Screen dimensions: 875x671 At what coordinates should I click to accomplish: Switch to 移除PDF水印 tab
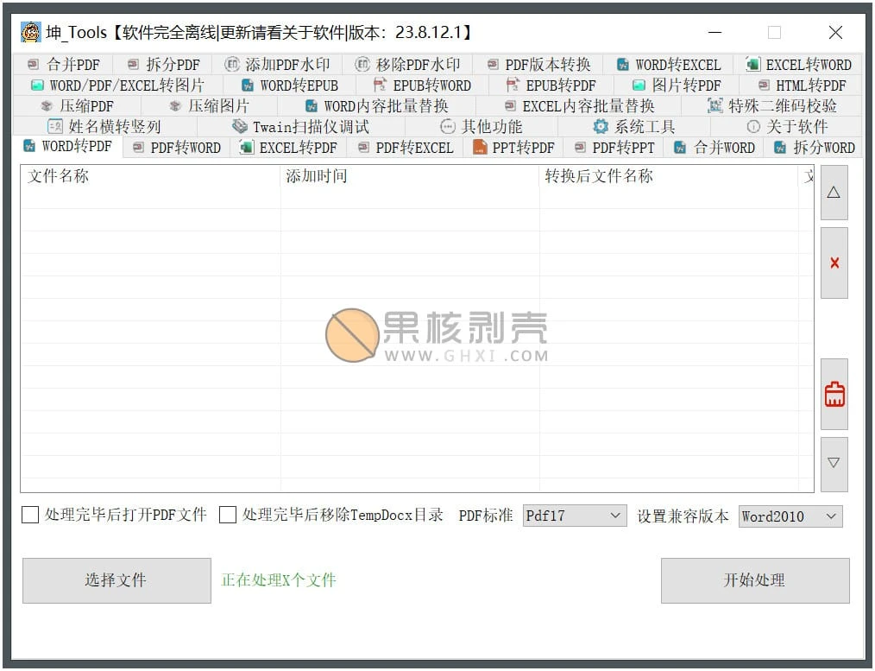[x=407, y=65]
